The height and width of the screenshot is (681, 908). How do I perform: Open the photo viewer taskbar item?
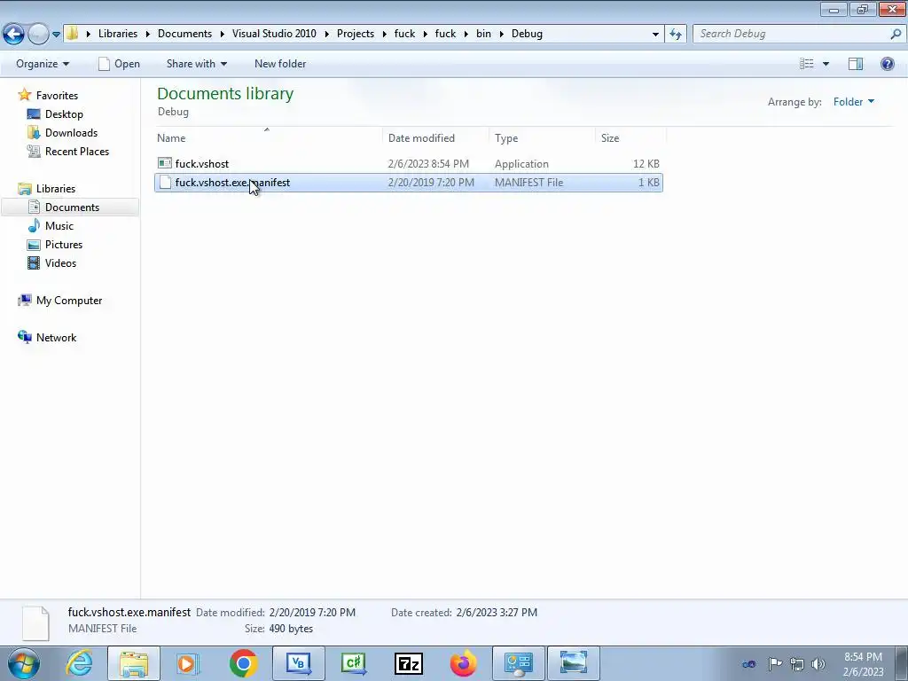pyautogui.click(x=574, y=663)
